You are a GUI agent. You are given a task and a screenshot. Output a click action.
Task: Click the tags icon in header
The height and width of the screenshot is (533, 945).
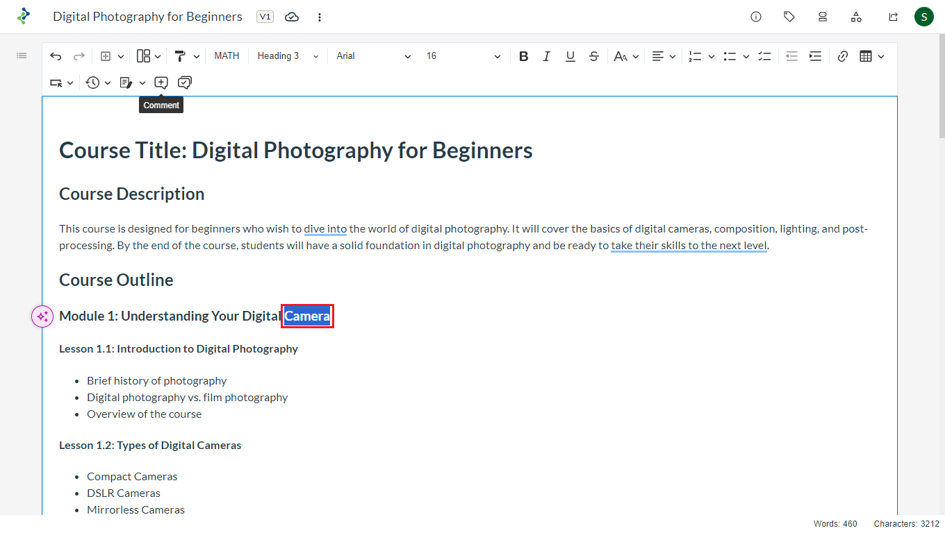coord(789,17)
